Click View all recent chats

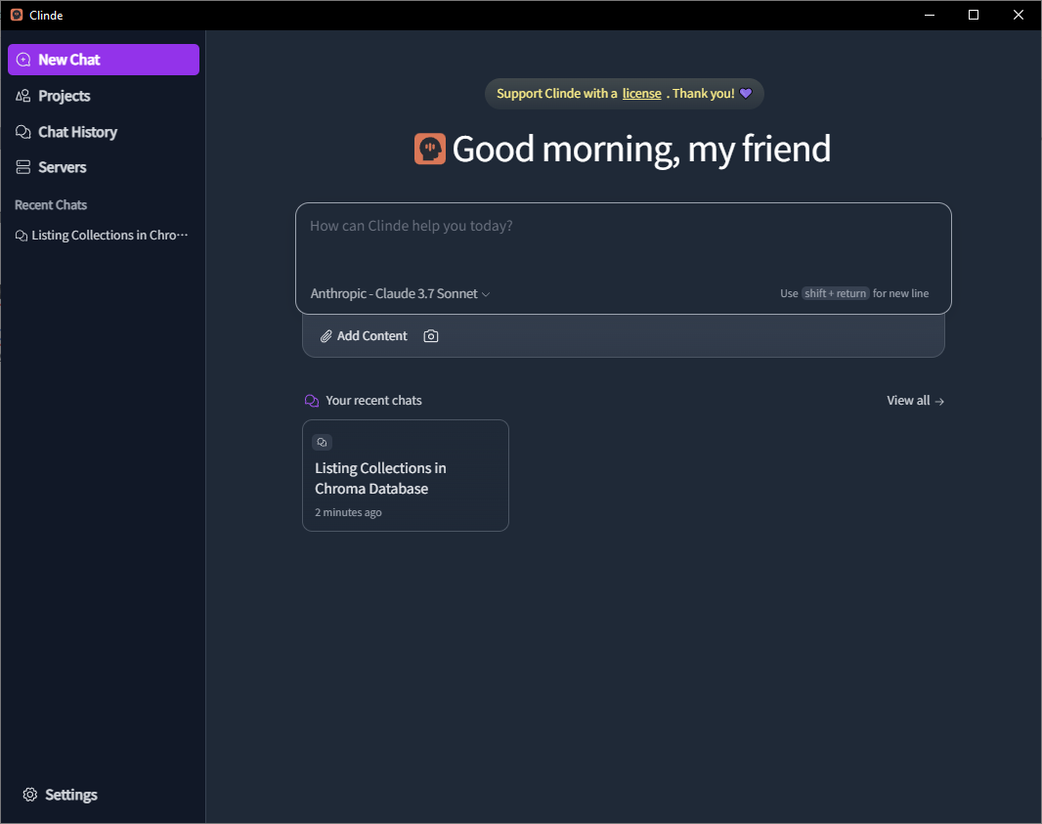(x=915, y=401)
